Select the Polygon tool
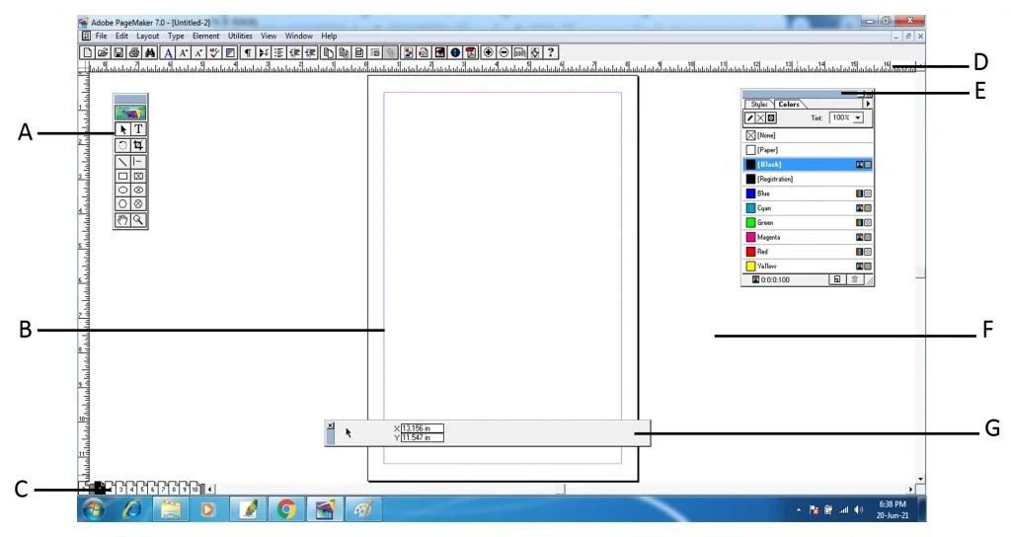1011x537 pixels. [122, 203]
